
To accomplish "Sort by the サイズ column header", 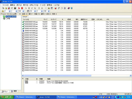I will click(43, 19).
